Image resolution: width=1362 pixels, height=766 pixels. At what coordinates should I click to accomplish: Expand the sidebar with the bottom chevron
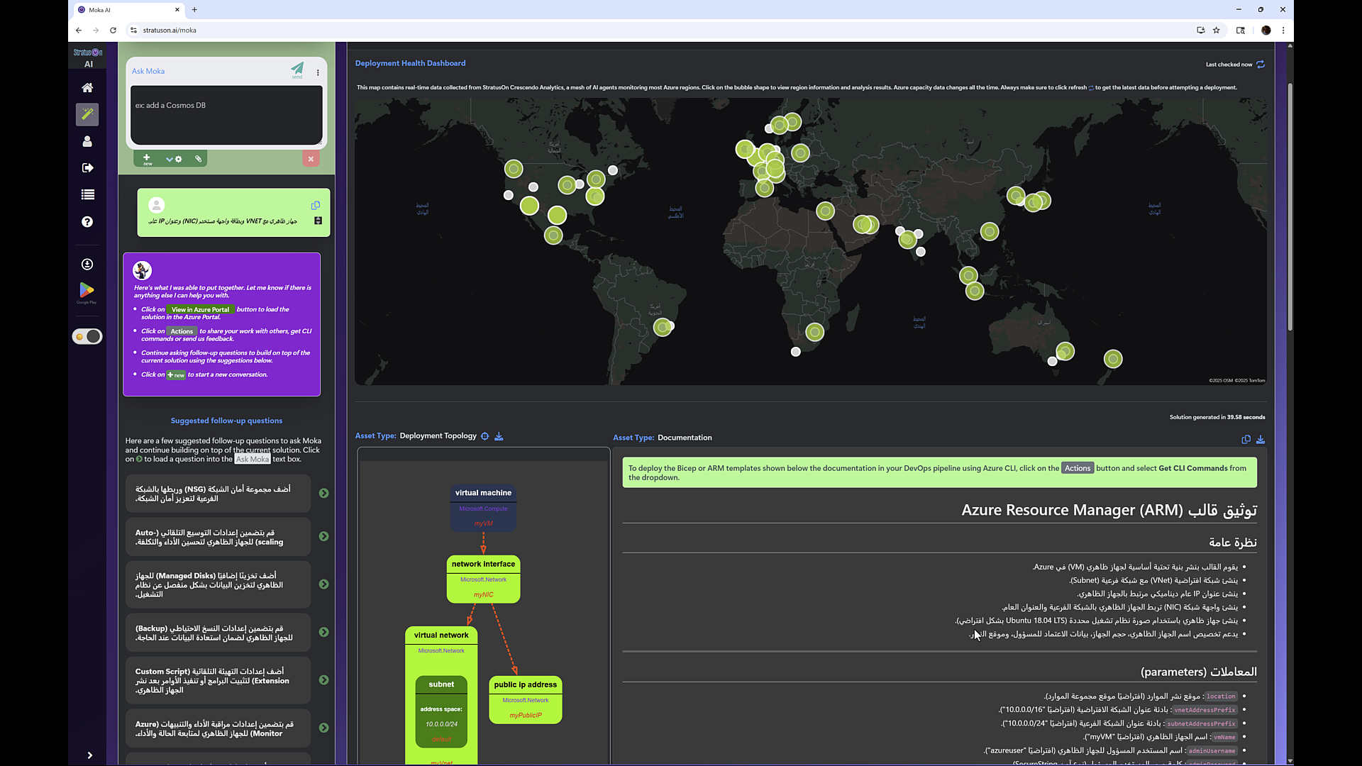[89, 755]
